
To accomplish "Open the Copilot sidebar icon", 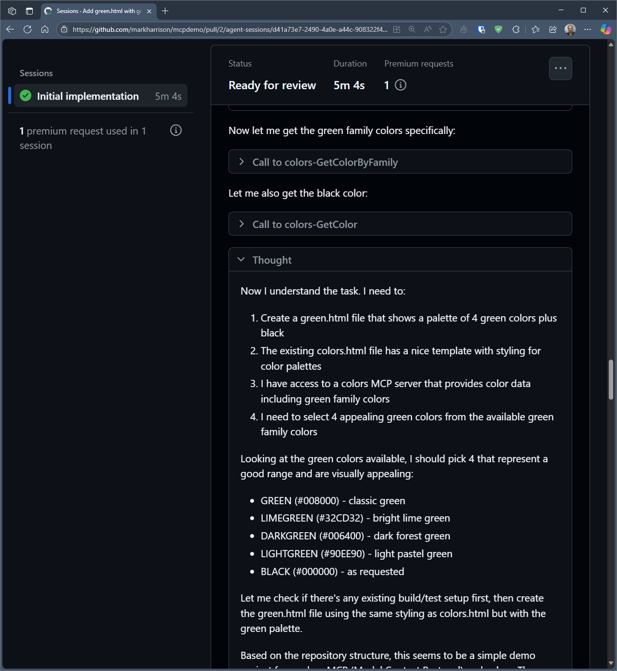I will 605,29.
